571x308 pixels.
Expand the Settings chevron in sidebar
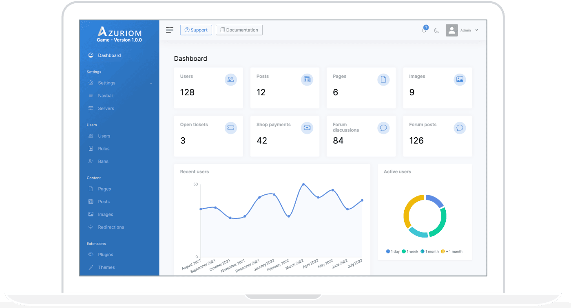pyautogui.click(x=151, y=83)
